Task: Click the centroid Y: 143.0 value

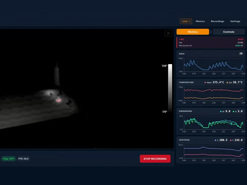Action: 238,140
